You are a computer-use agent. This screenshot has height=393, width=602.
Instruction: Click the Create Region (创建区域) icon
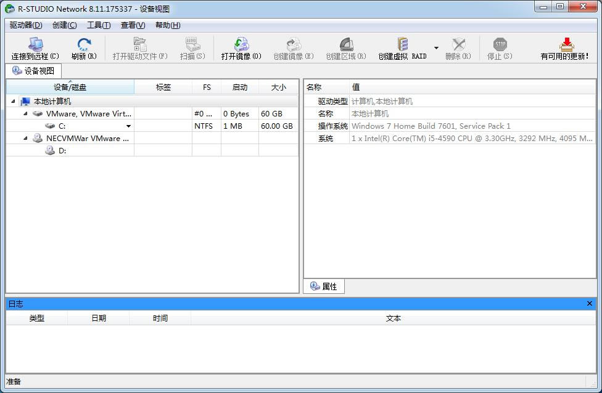(346, 44)
